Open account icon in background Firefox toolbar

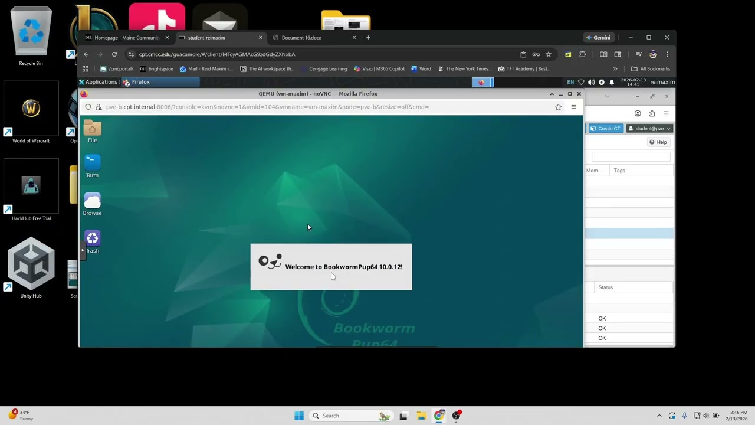tap(638, 113)
